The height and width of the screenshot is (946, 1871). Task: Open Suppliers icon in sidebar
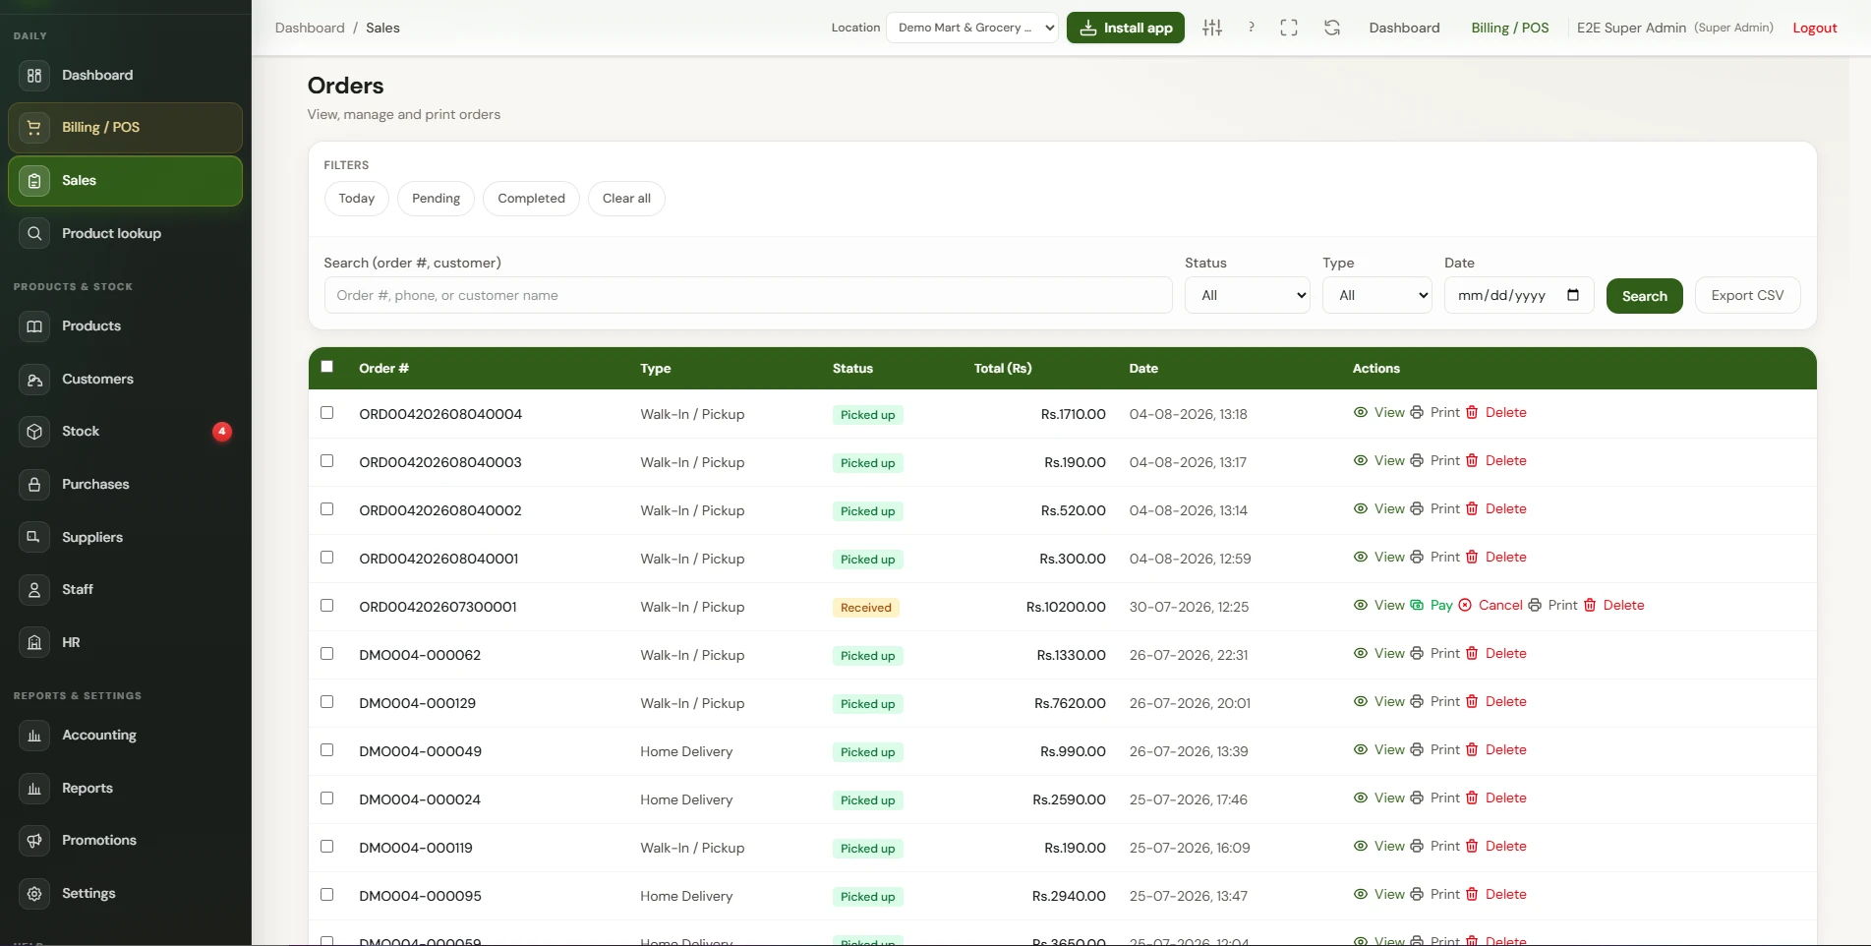tap(34, 537)
